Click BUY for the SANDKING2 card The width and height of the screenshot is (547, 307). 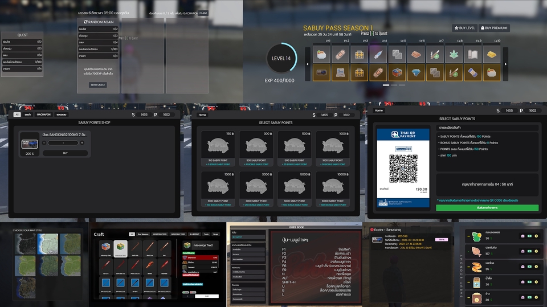(x=65, y=153)
